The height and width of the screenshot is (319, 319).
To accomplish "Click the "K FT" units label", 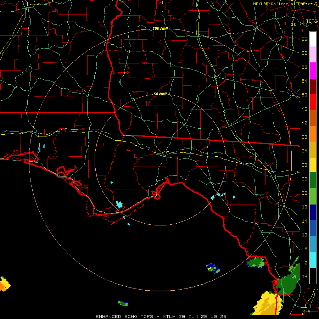I will tap(300, 25).
